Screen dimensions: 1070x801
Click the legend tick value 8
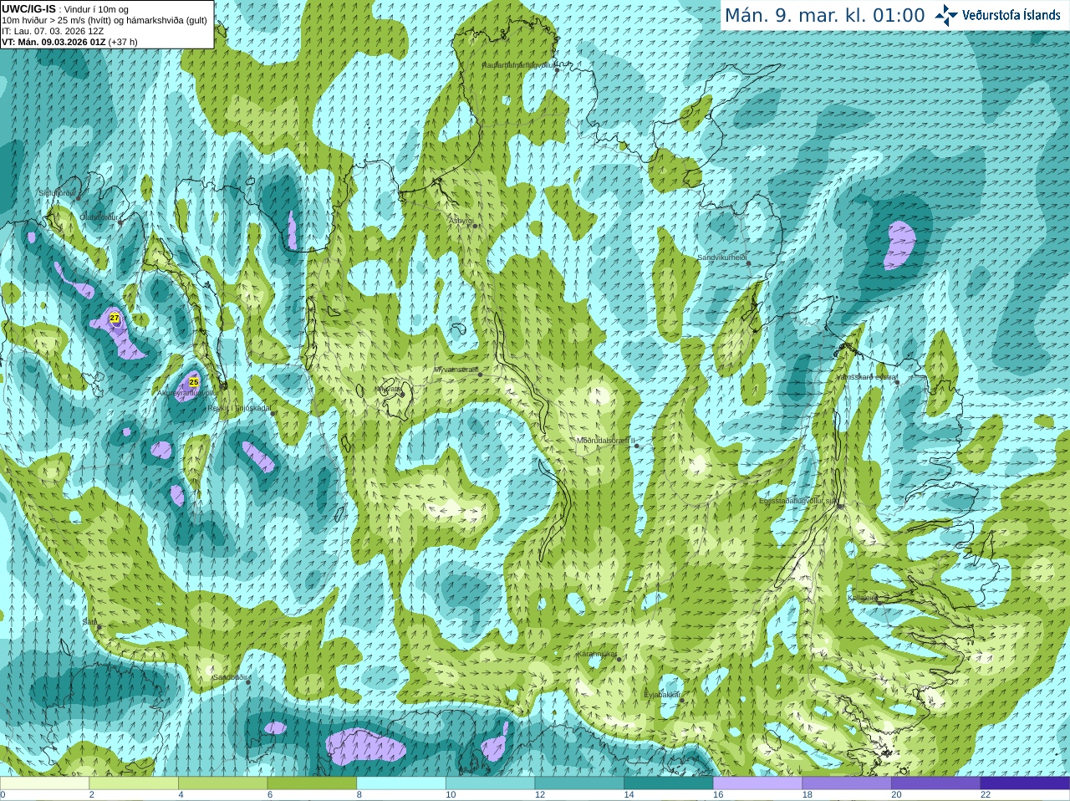[359, 795]
